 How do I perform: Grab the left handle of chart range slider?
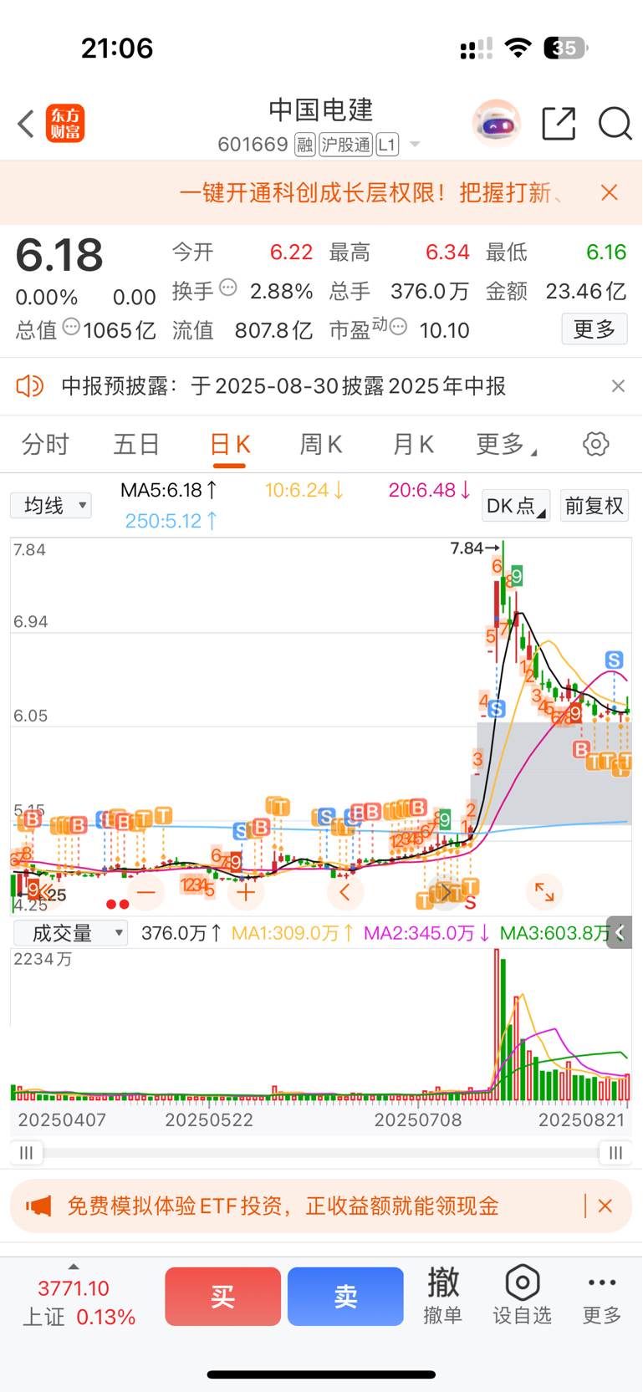(x=27, y=1153)
